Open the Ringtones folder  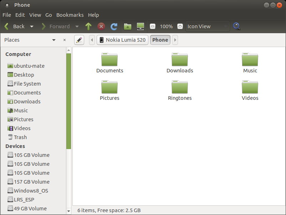tap(180, 91)
